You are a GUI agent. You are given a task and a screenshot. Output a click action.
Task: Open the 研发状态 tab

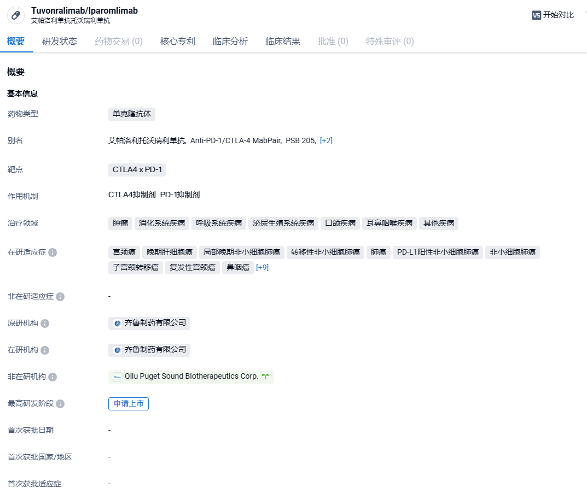(x=60, y=41)
